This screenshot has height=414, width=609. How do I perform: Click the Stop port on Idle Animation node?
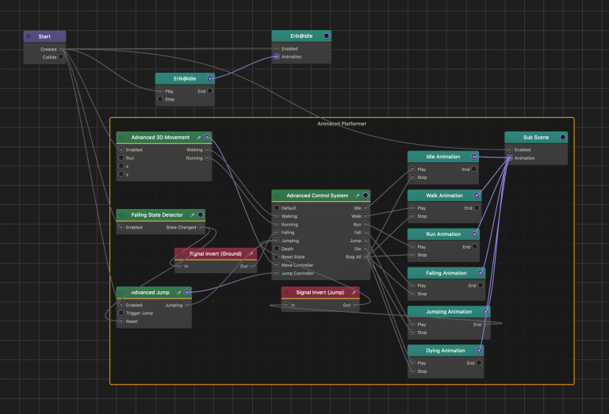[x=412, y=177]
